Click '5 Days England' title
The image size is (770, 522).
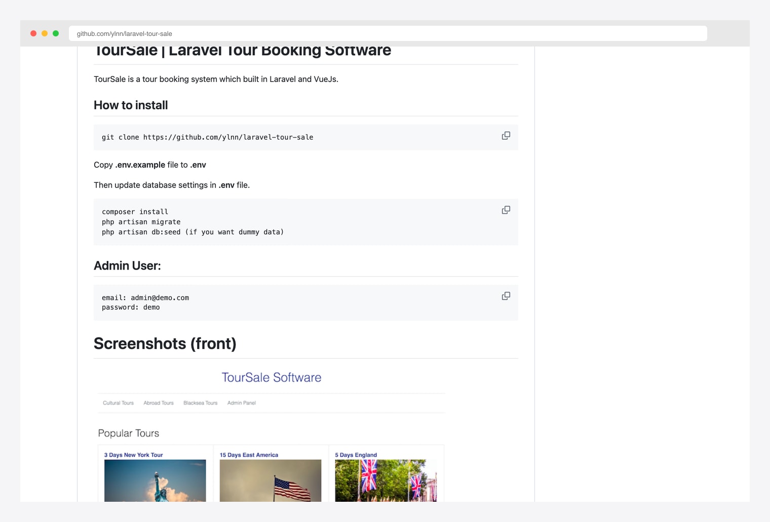click(356, 455)
